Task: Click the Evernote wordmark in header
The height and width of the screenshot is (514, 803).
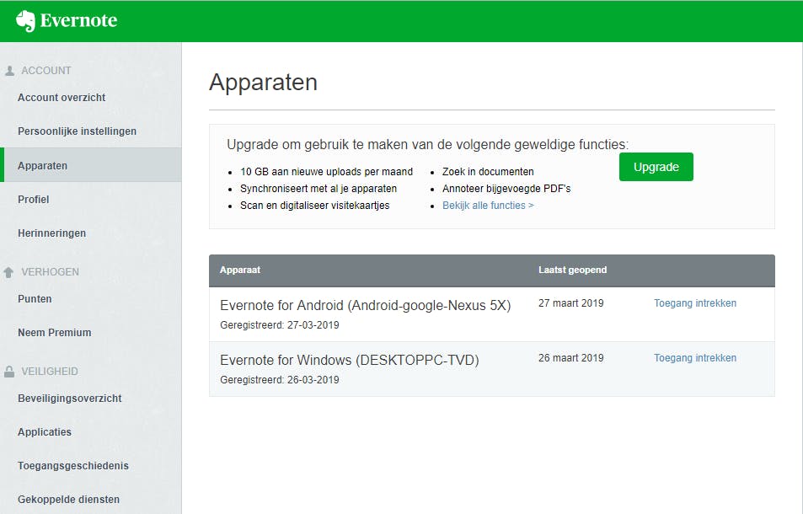Action: click(x=78, y=21)
